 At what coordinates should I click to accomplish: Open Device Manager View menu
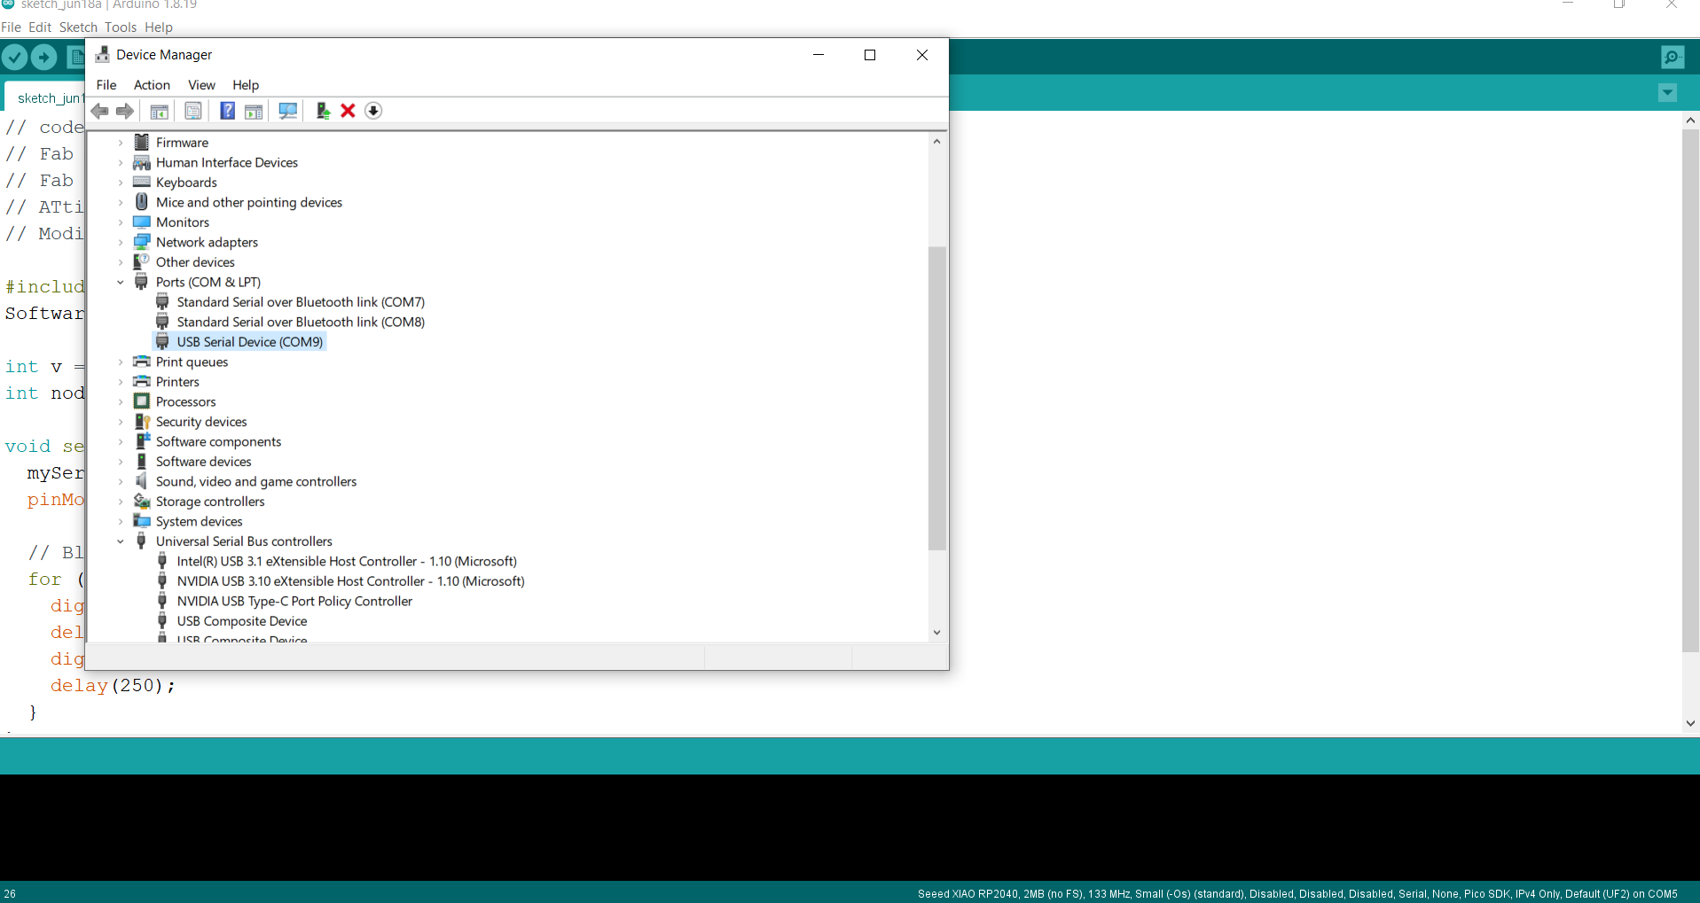pos(201,85)
